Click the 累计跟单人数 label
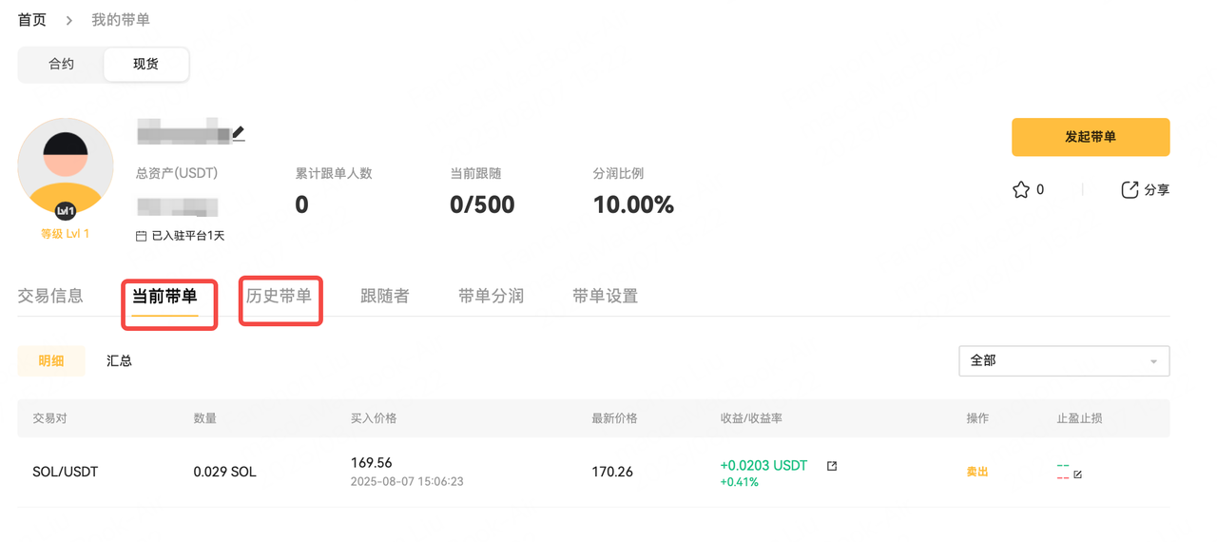This screenshot has height=542, width=1217. point(334,174)
